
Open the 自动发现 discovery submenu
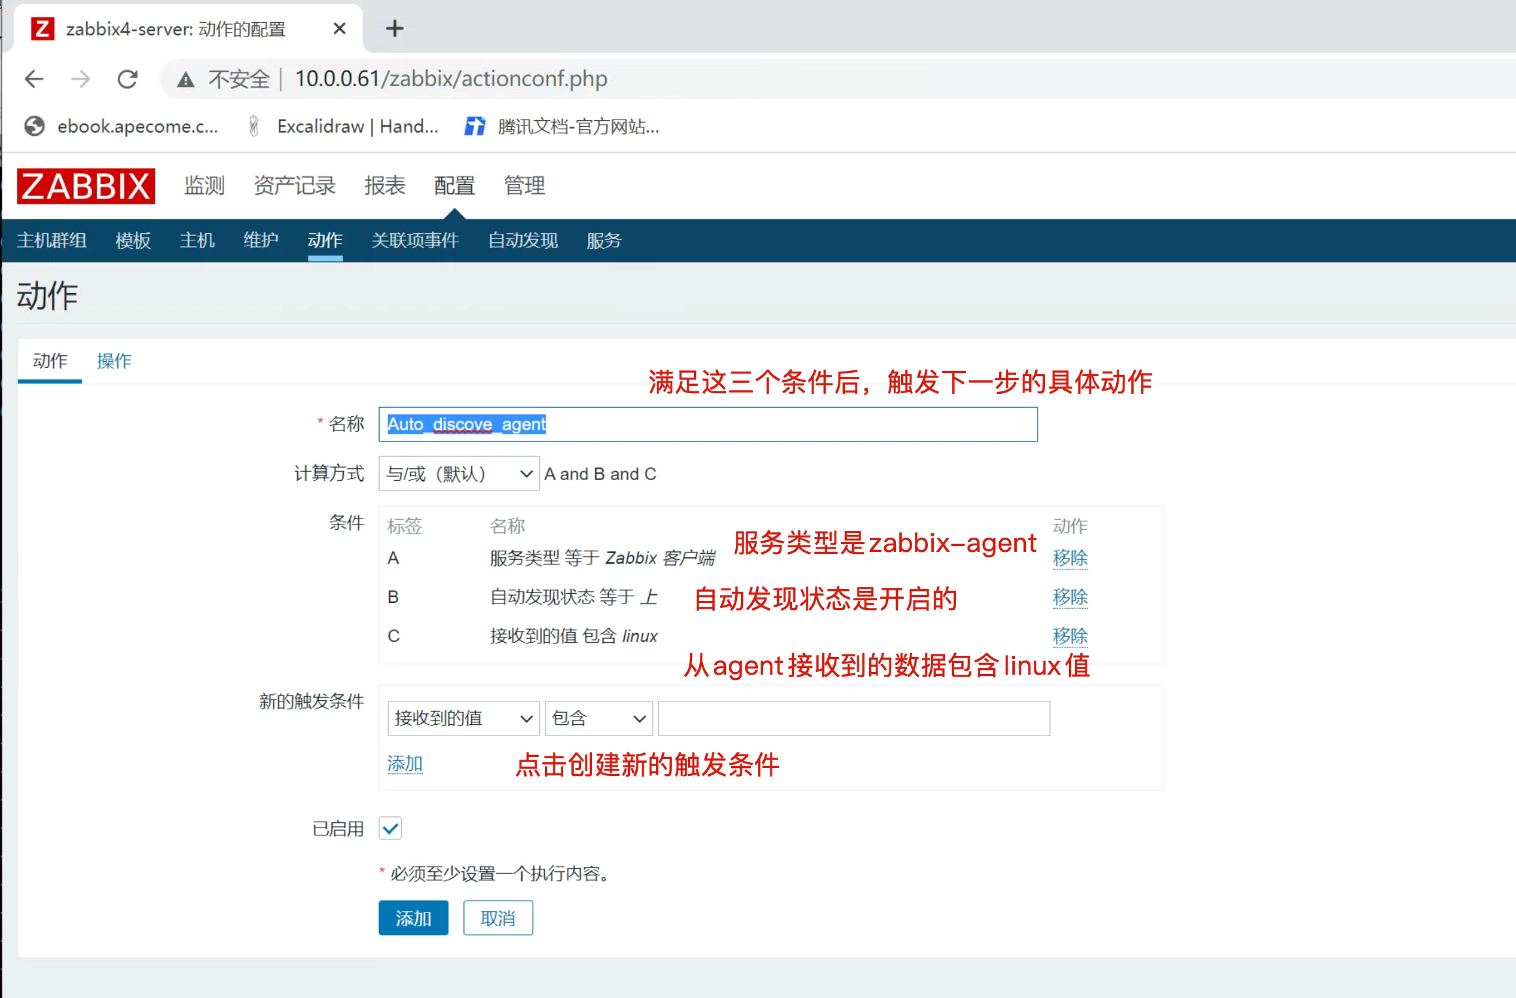[x=523, y=240]
